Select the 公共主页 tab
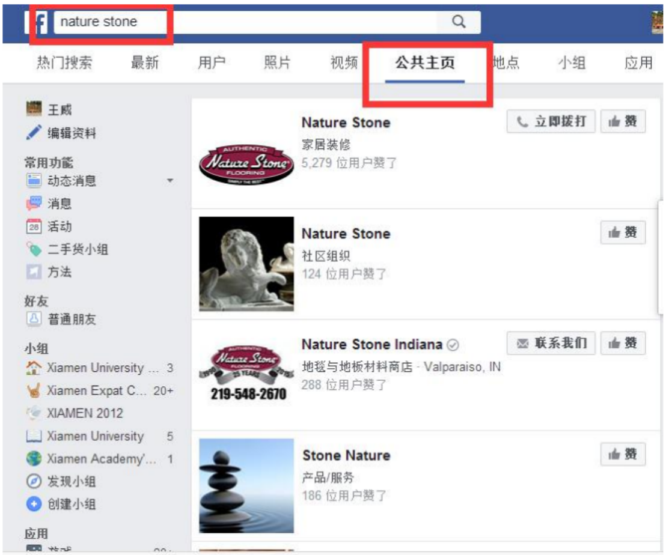666x555 pixels. pos(425,63)
